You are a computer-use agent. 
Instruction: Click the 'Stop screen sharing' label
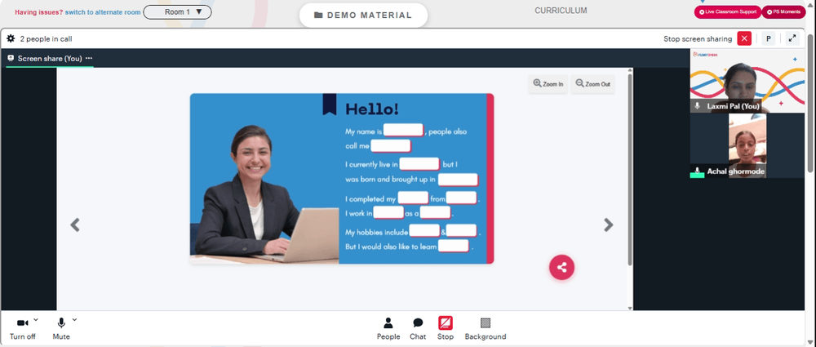pyautogui.click(x=698, y=38)
